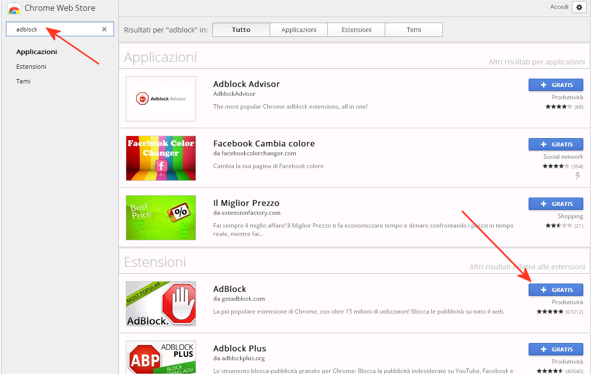Screen dimensions: 596x374
Task: Install Adblock Plus with its Gratis button
Action: [556, 349]
